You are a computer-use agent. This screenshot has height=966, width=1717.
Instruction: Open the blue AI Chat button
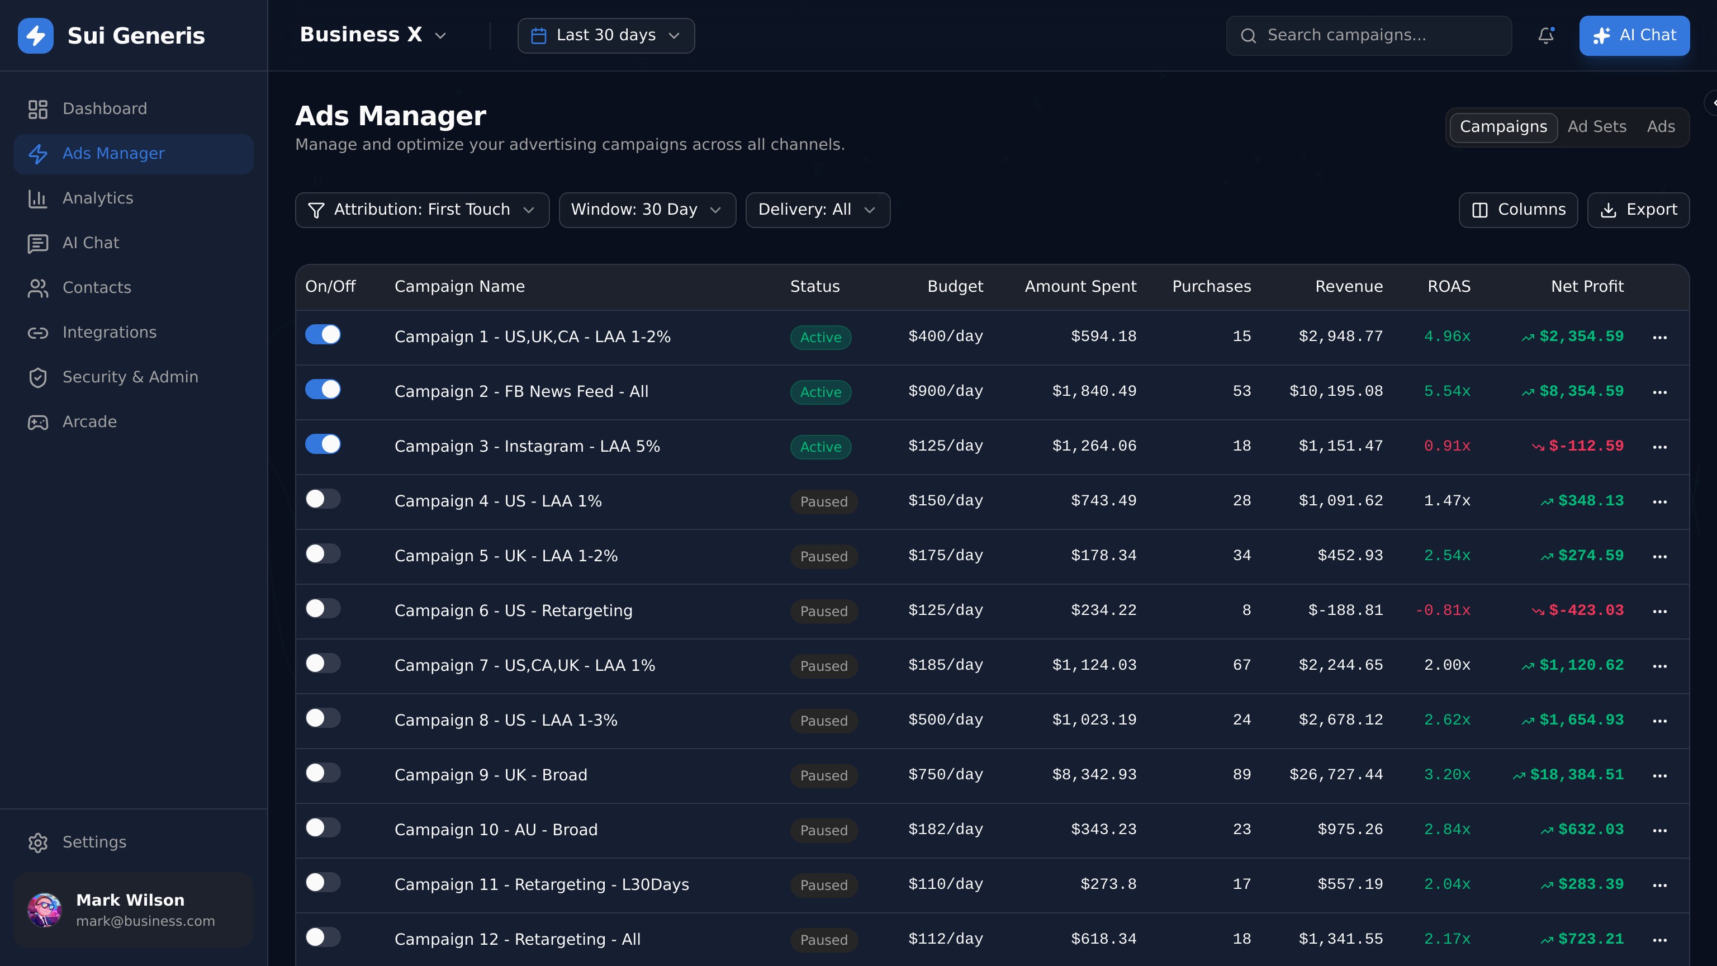(1634, 35)
